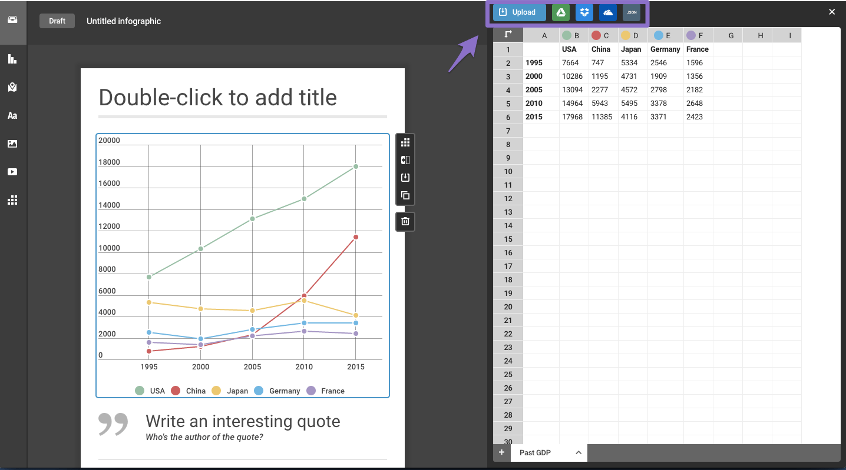Expand the Past GDP sheet options chevron

point(579,452)
